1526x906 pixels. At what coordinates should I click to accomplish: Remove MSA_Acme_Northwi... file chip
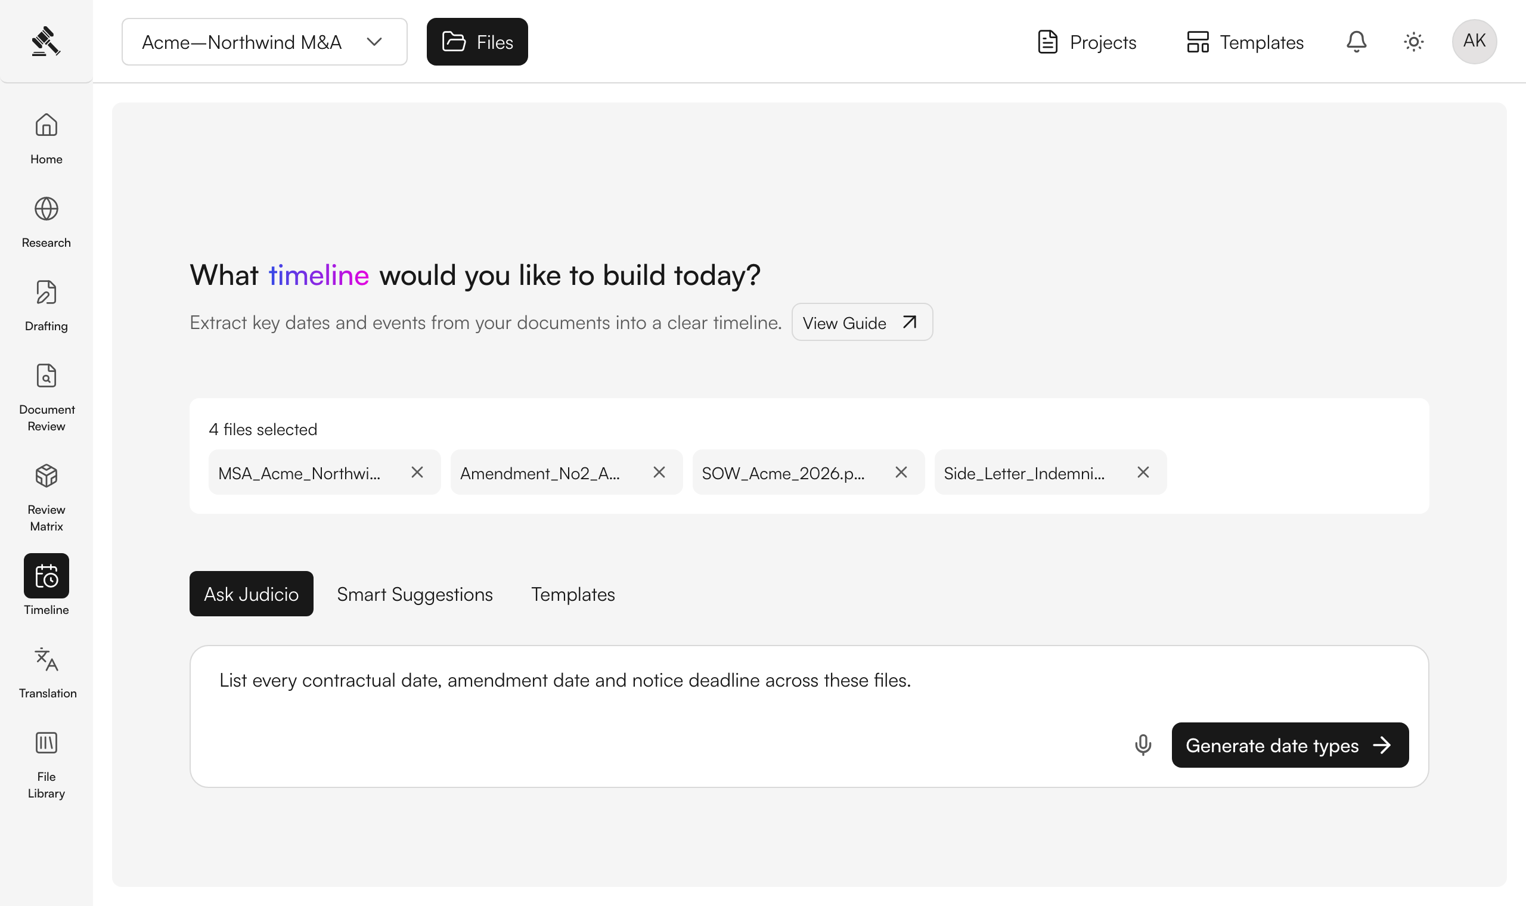417,472
